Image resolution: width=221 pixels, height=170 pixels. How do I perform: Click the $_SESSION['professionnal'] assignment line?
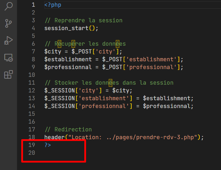pyautogui.click(x=119, y=106)
